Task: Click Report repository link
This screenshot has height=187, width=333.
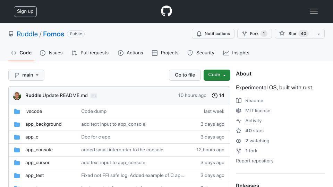Action: coord(255,161)
